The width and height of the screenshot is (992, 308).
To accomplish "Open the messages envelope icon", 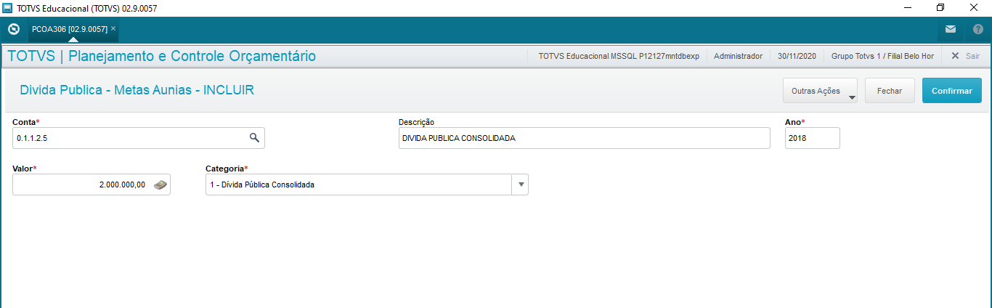I will (x=951, y=30).
